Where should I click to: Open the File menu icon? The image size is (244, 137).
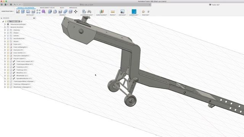click(x=6, y=5)
